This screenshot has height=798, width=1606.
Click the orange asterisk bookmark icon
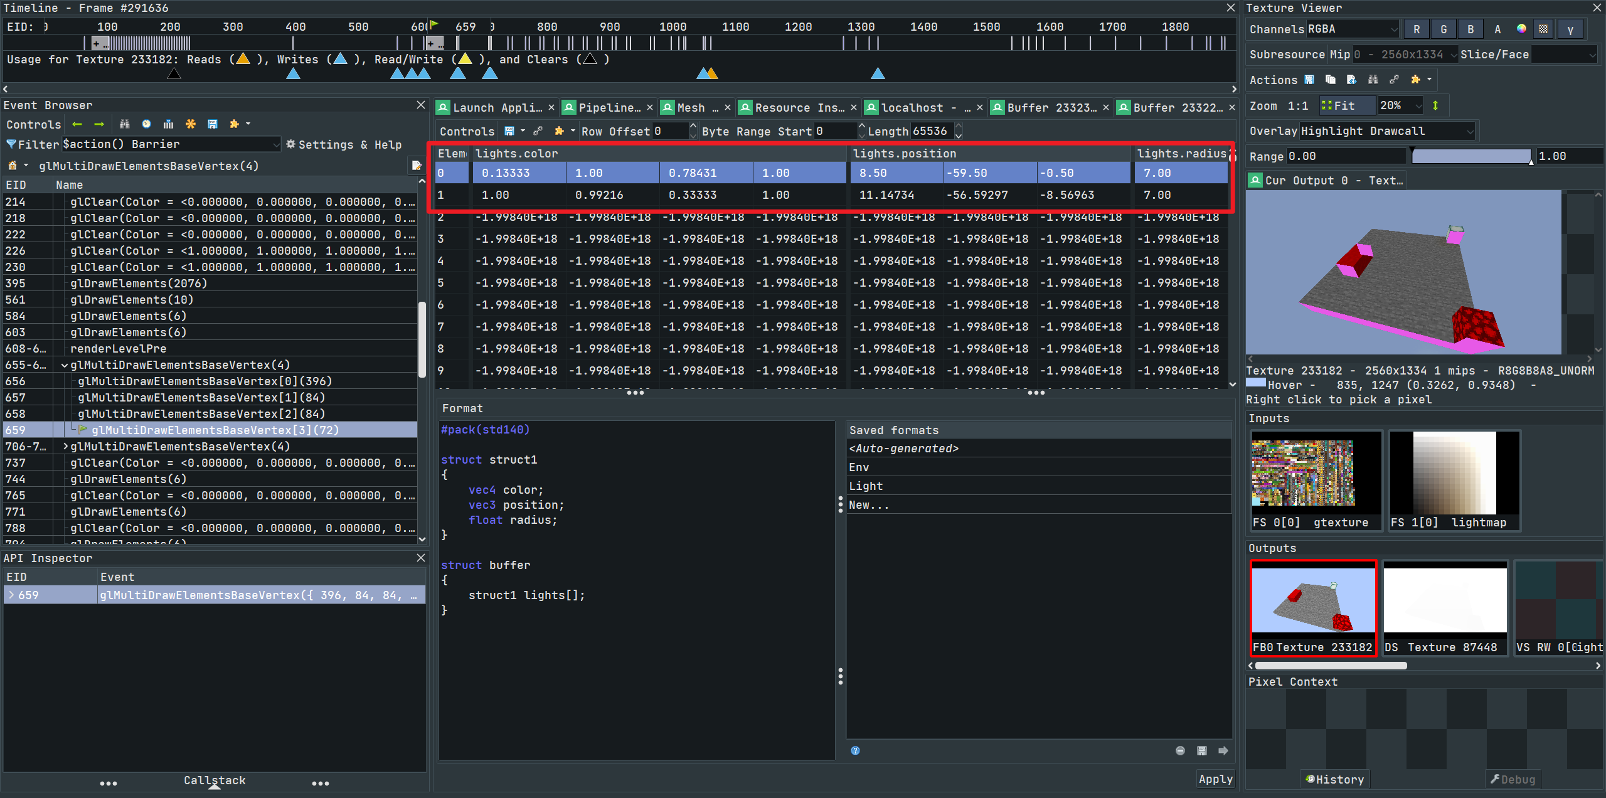(191, 124)
